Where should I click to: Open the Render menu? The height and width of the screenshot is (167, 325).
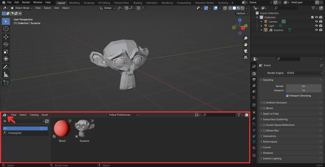[x=26, y=3]
